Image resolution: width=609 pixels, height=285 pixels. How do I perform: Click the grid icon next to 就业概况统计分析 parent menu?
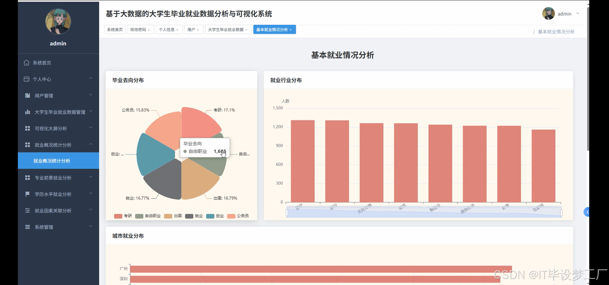point(27,145)
